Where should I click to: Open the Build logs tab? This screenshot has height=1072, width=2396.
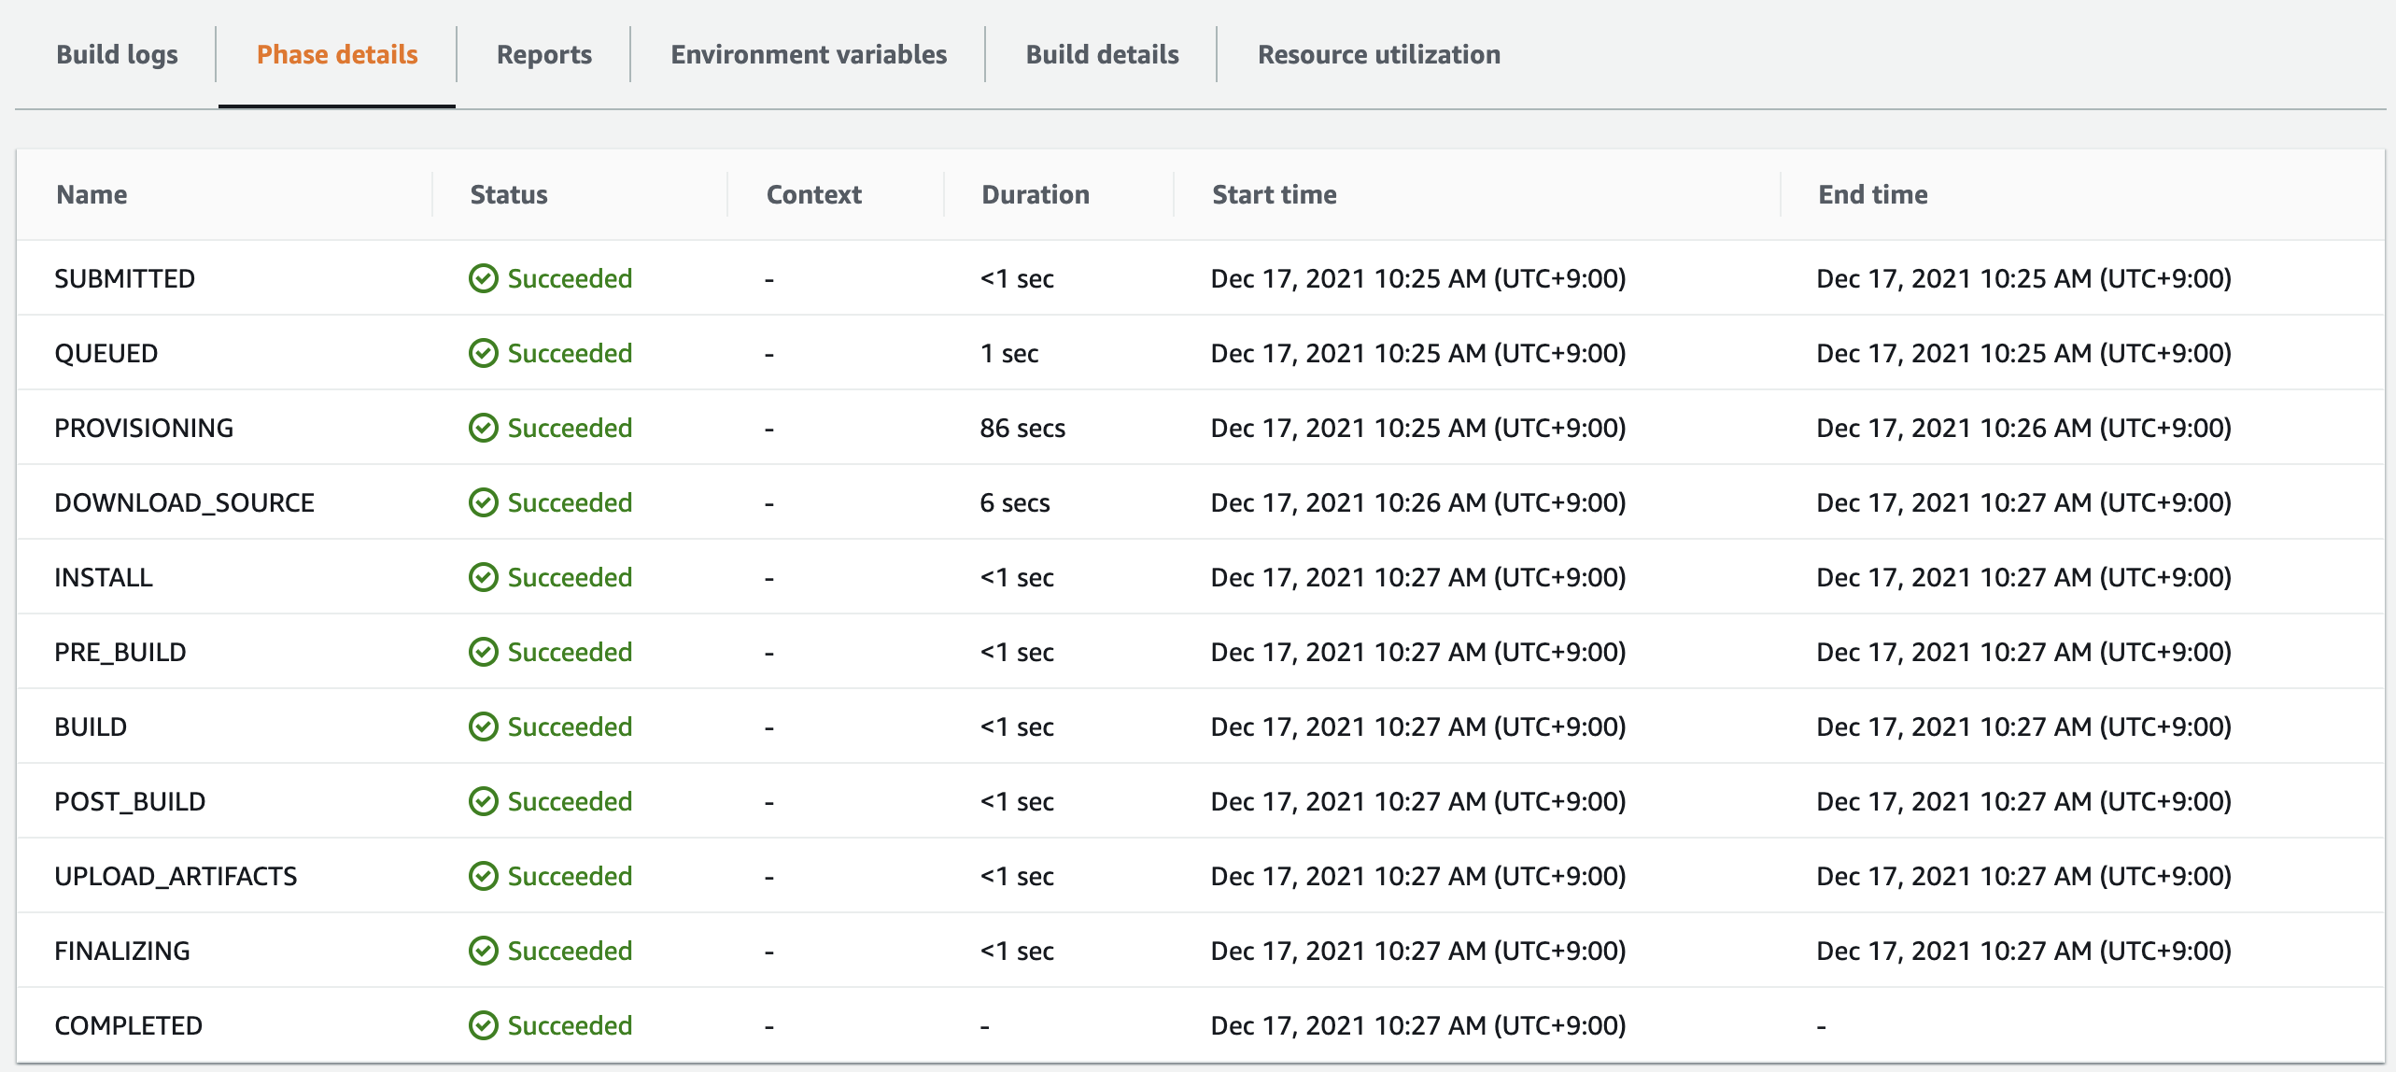point(117,54)
